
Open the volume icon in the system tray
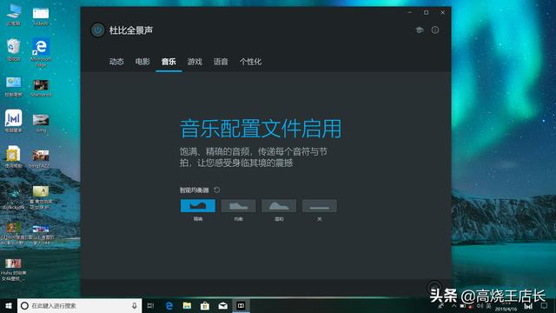click(480, 305)
